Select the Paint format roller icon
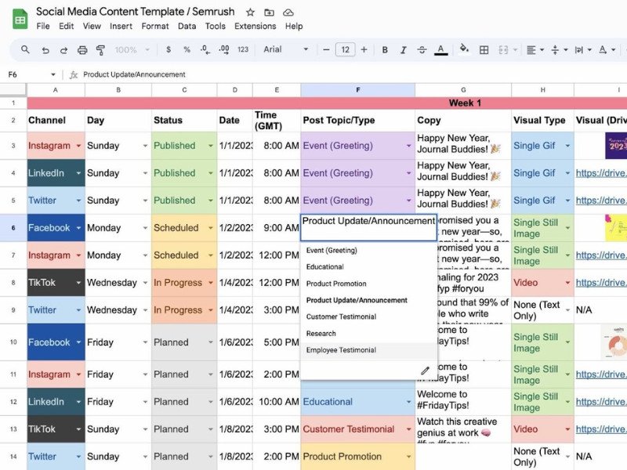Screen dimensions: 627x470 pos(100,50)
